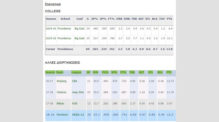
Task: Click the PTS header in college table
Action: [x=169, y=19]
